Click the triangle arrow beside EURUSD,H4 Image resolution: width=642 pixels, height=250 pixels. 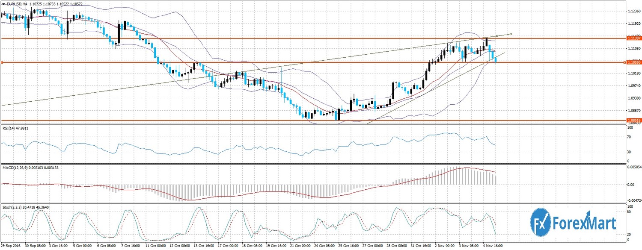coord(3,3)
